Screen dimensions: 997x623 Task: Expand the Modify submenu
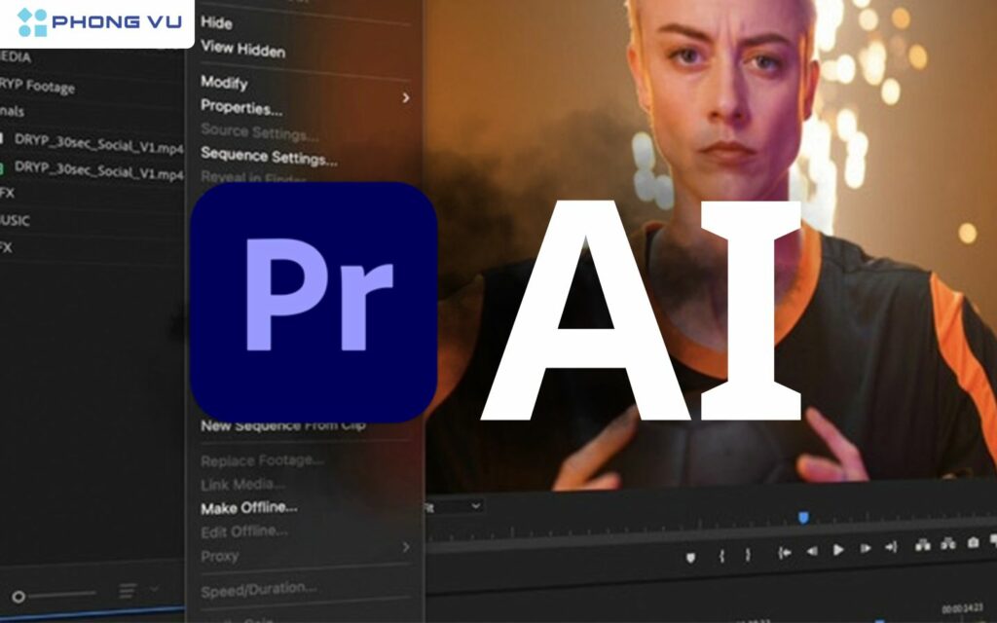click(225, 85)
